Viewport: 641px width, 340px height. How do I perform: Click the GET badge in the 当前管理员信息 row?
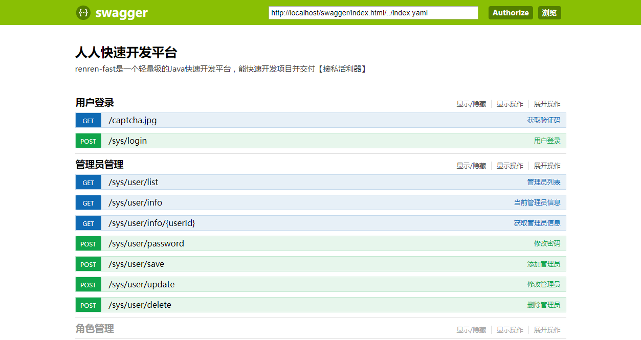[x=89, y=203]
